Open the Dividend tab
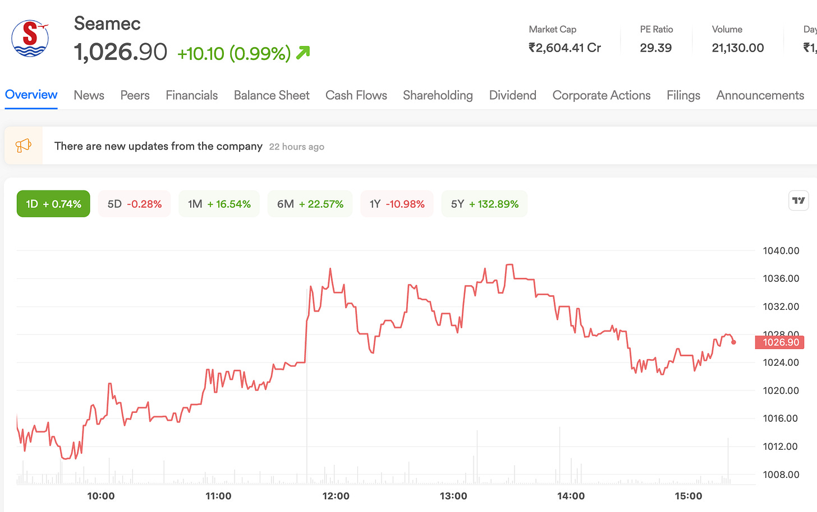This screenshot has height=512, width=817. pyautogui.click(x=513, y=95)
